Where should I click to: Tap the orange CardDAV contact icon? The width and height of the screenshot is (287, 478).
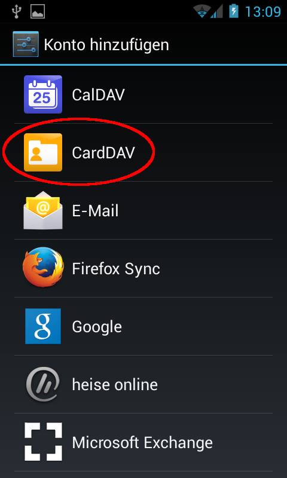[43, 152]
